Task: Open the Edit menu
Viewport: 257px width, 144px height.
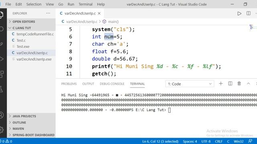Action: [18, 4]
